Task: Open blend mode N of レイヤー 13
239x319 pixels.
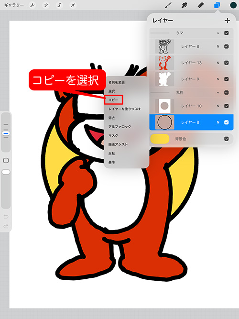Action: pos(218,63)
